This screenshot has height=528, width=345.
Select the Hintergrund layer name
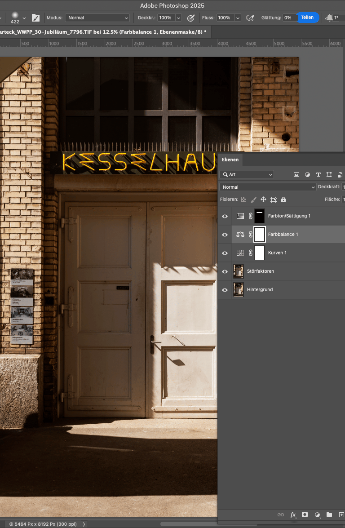pos(260,289)
